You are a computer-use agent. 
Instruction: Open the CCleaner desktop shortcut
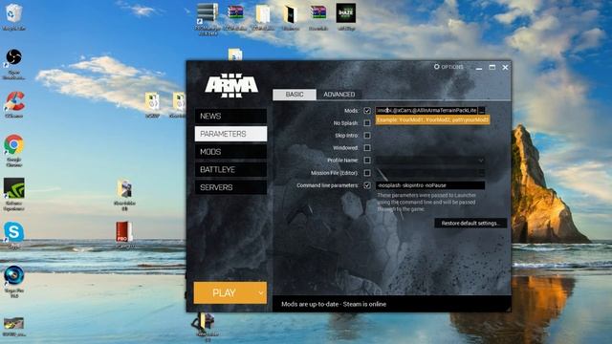14,101
